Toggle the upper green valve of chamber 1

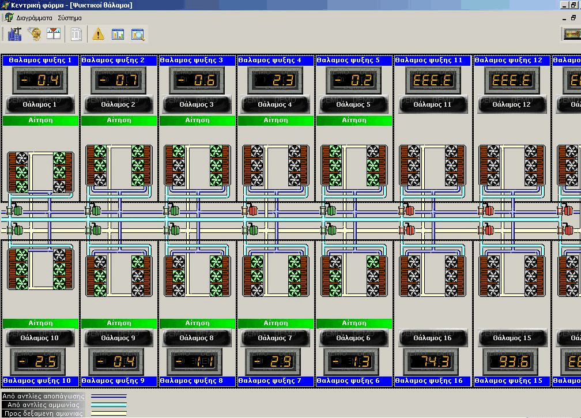click(16, 211)
